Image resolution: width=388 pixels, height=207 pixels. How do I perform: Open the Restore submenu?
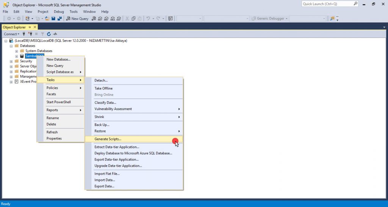click(134, 131)
